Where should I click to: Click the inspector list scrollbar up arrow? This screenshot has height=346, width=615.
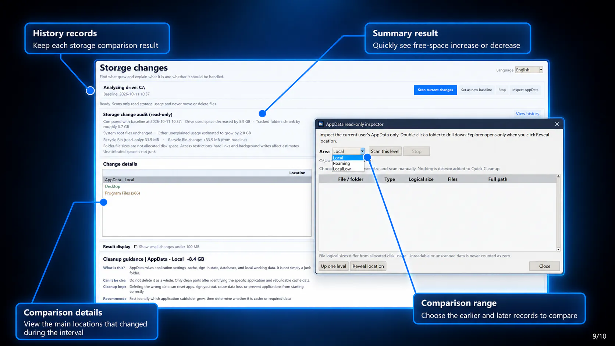(558, 176)
